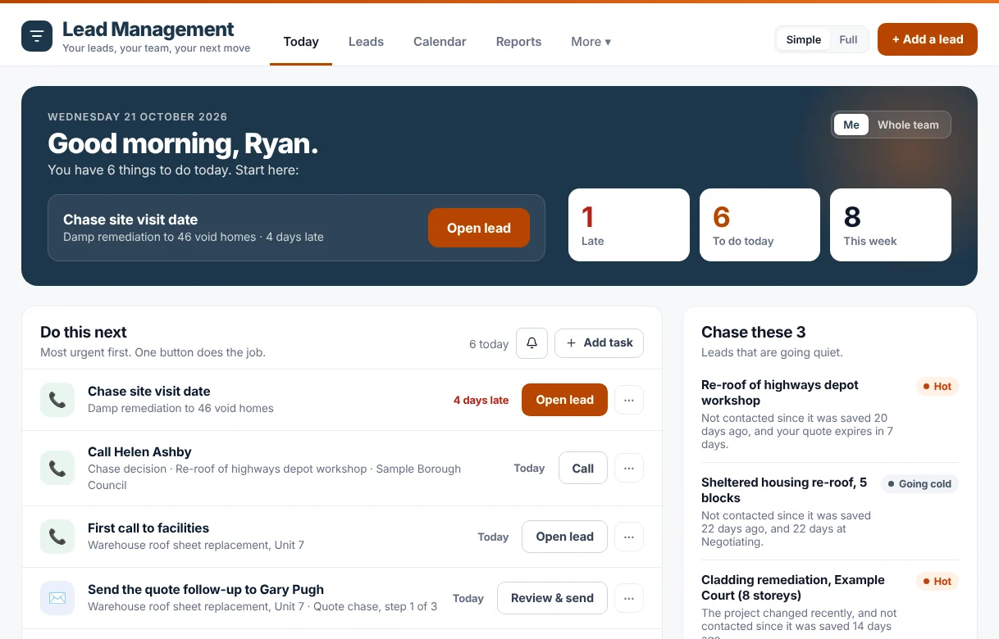Viewport: 999px width, 639px height.
Task: Click the Lead Management logo icon
Action: [37, 36]
